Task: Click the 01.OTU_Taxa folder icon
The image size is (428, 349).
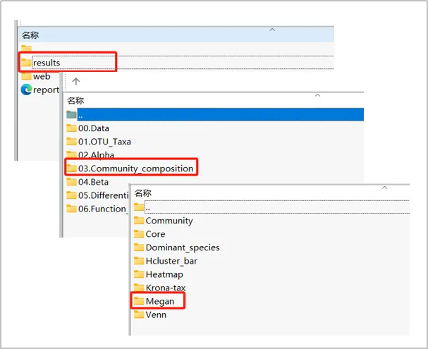Action: [71, 141]
